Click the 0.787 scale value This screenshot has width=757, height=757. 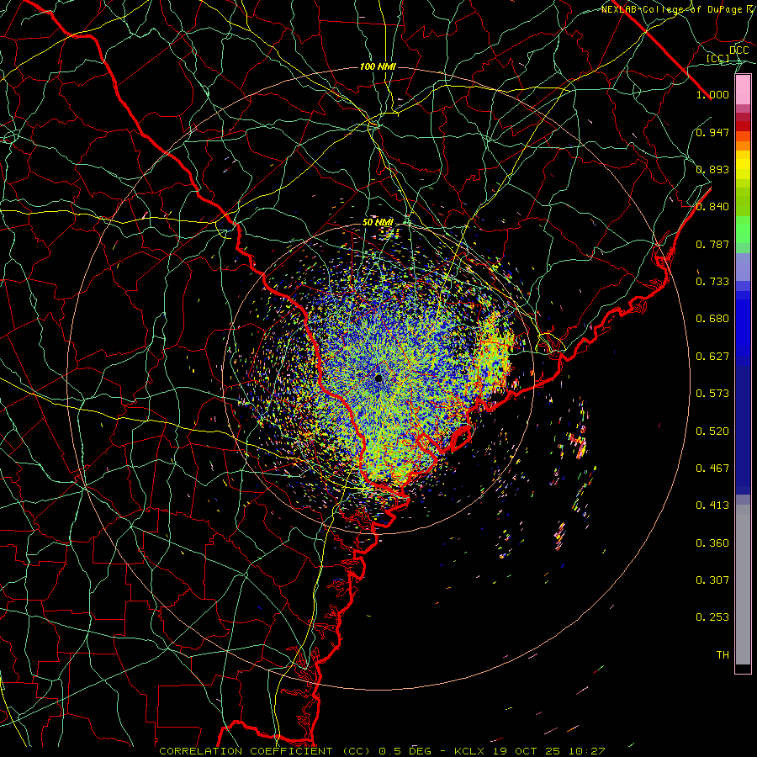pyautogui.click(x=712, y=244)
